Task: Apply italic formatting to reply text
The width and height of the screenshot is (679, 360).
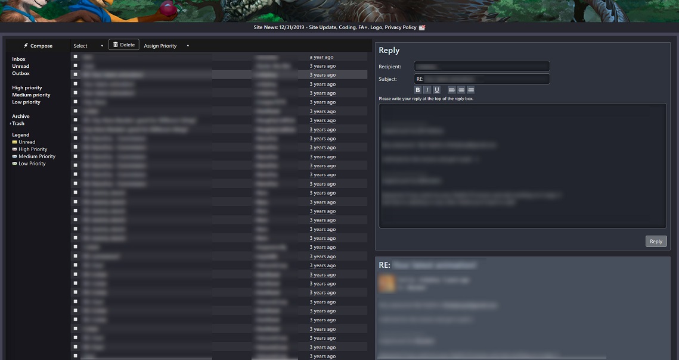Action: coord(427,89)
